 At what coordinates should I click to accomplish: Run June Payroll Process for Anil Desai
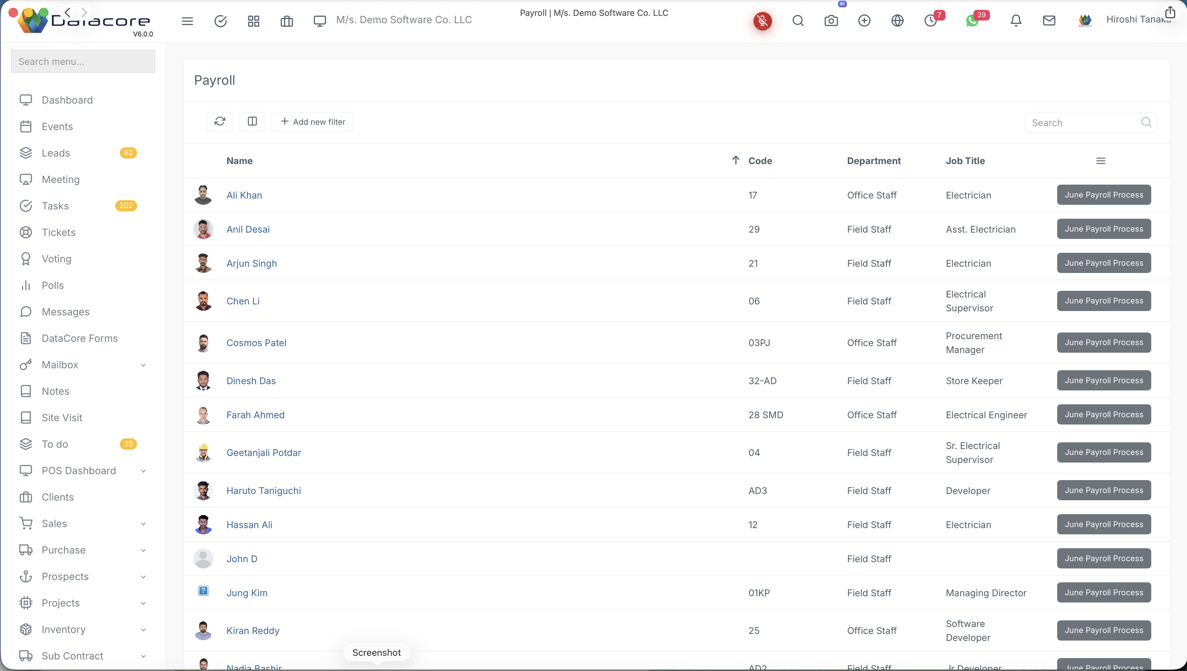tap(1104, 229)
